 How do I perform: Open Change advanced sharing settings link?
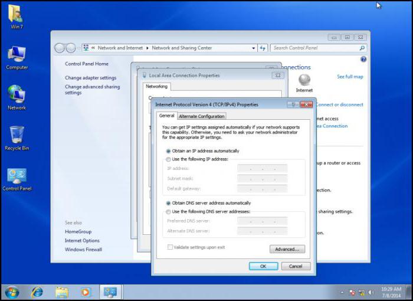point(92,90)
